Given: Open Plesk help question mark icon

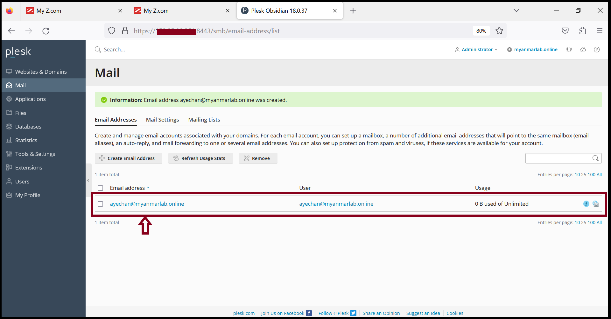Looking at the screenshot, I should pos(597,50).
